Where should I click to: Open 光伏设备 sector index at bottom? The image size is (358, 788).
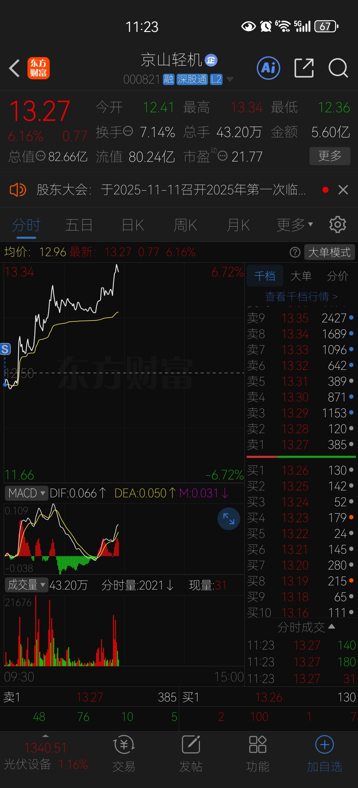coord(46,756)
